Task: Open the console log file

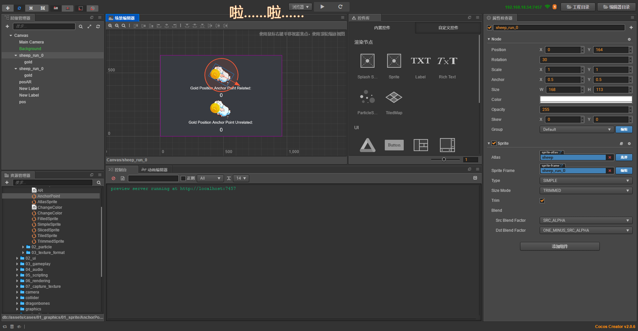Action: [x=123, y=178]
